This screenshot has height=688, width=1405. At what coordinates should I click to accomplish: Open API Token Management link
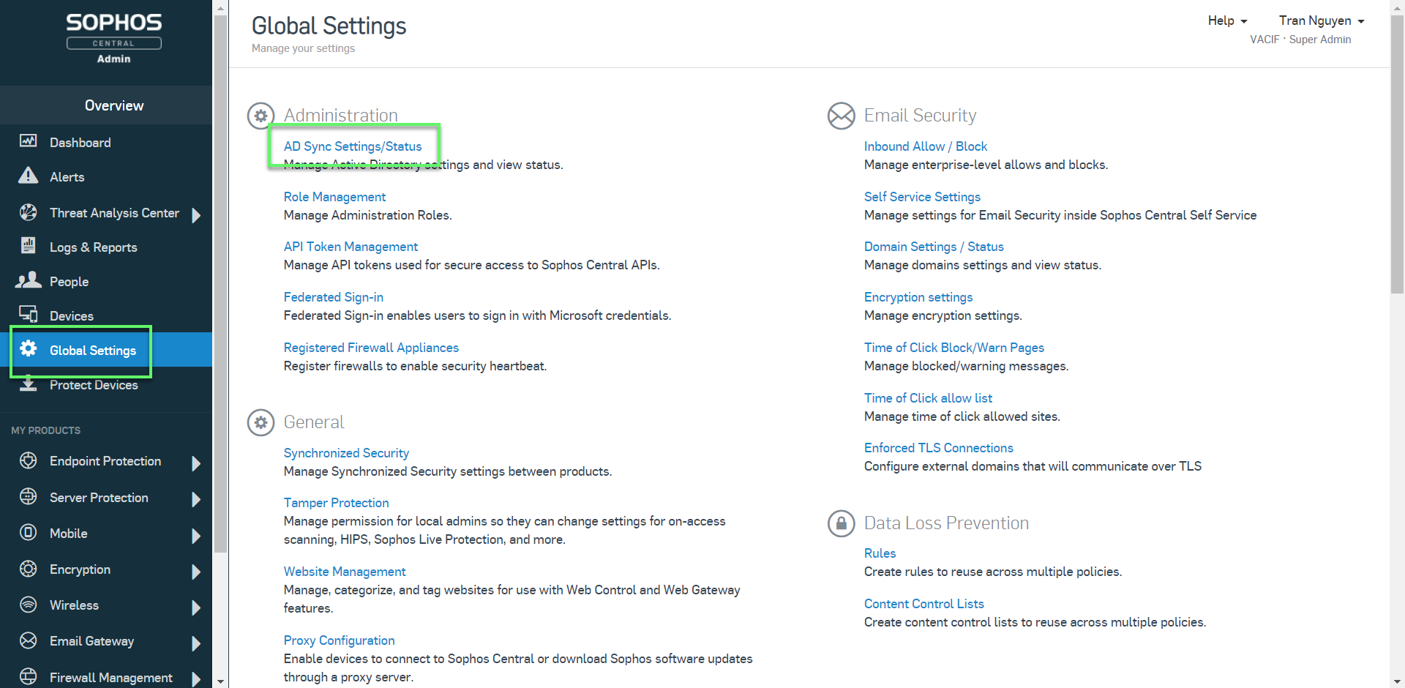[x=351, y=247]
